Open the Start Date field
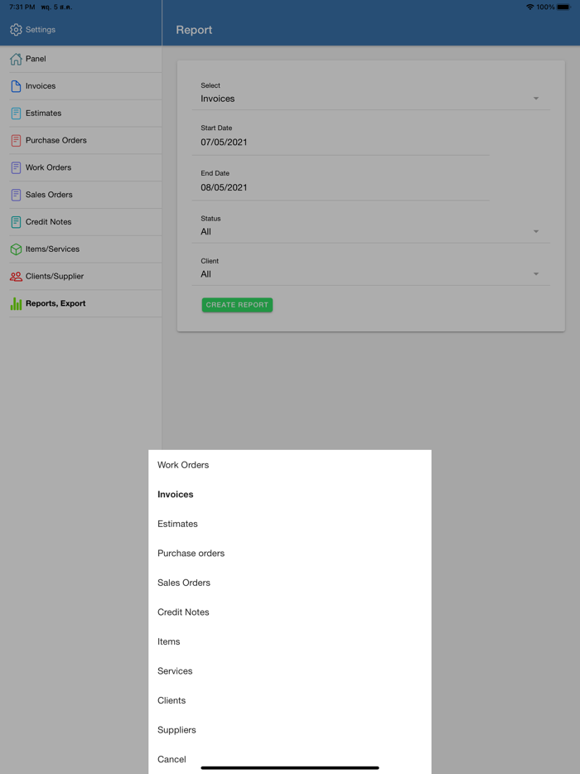 pos(341,137)
